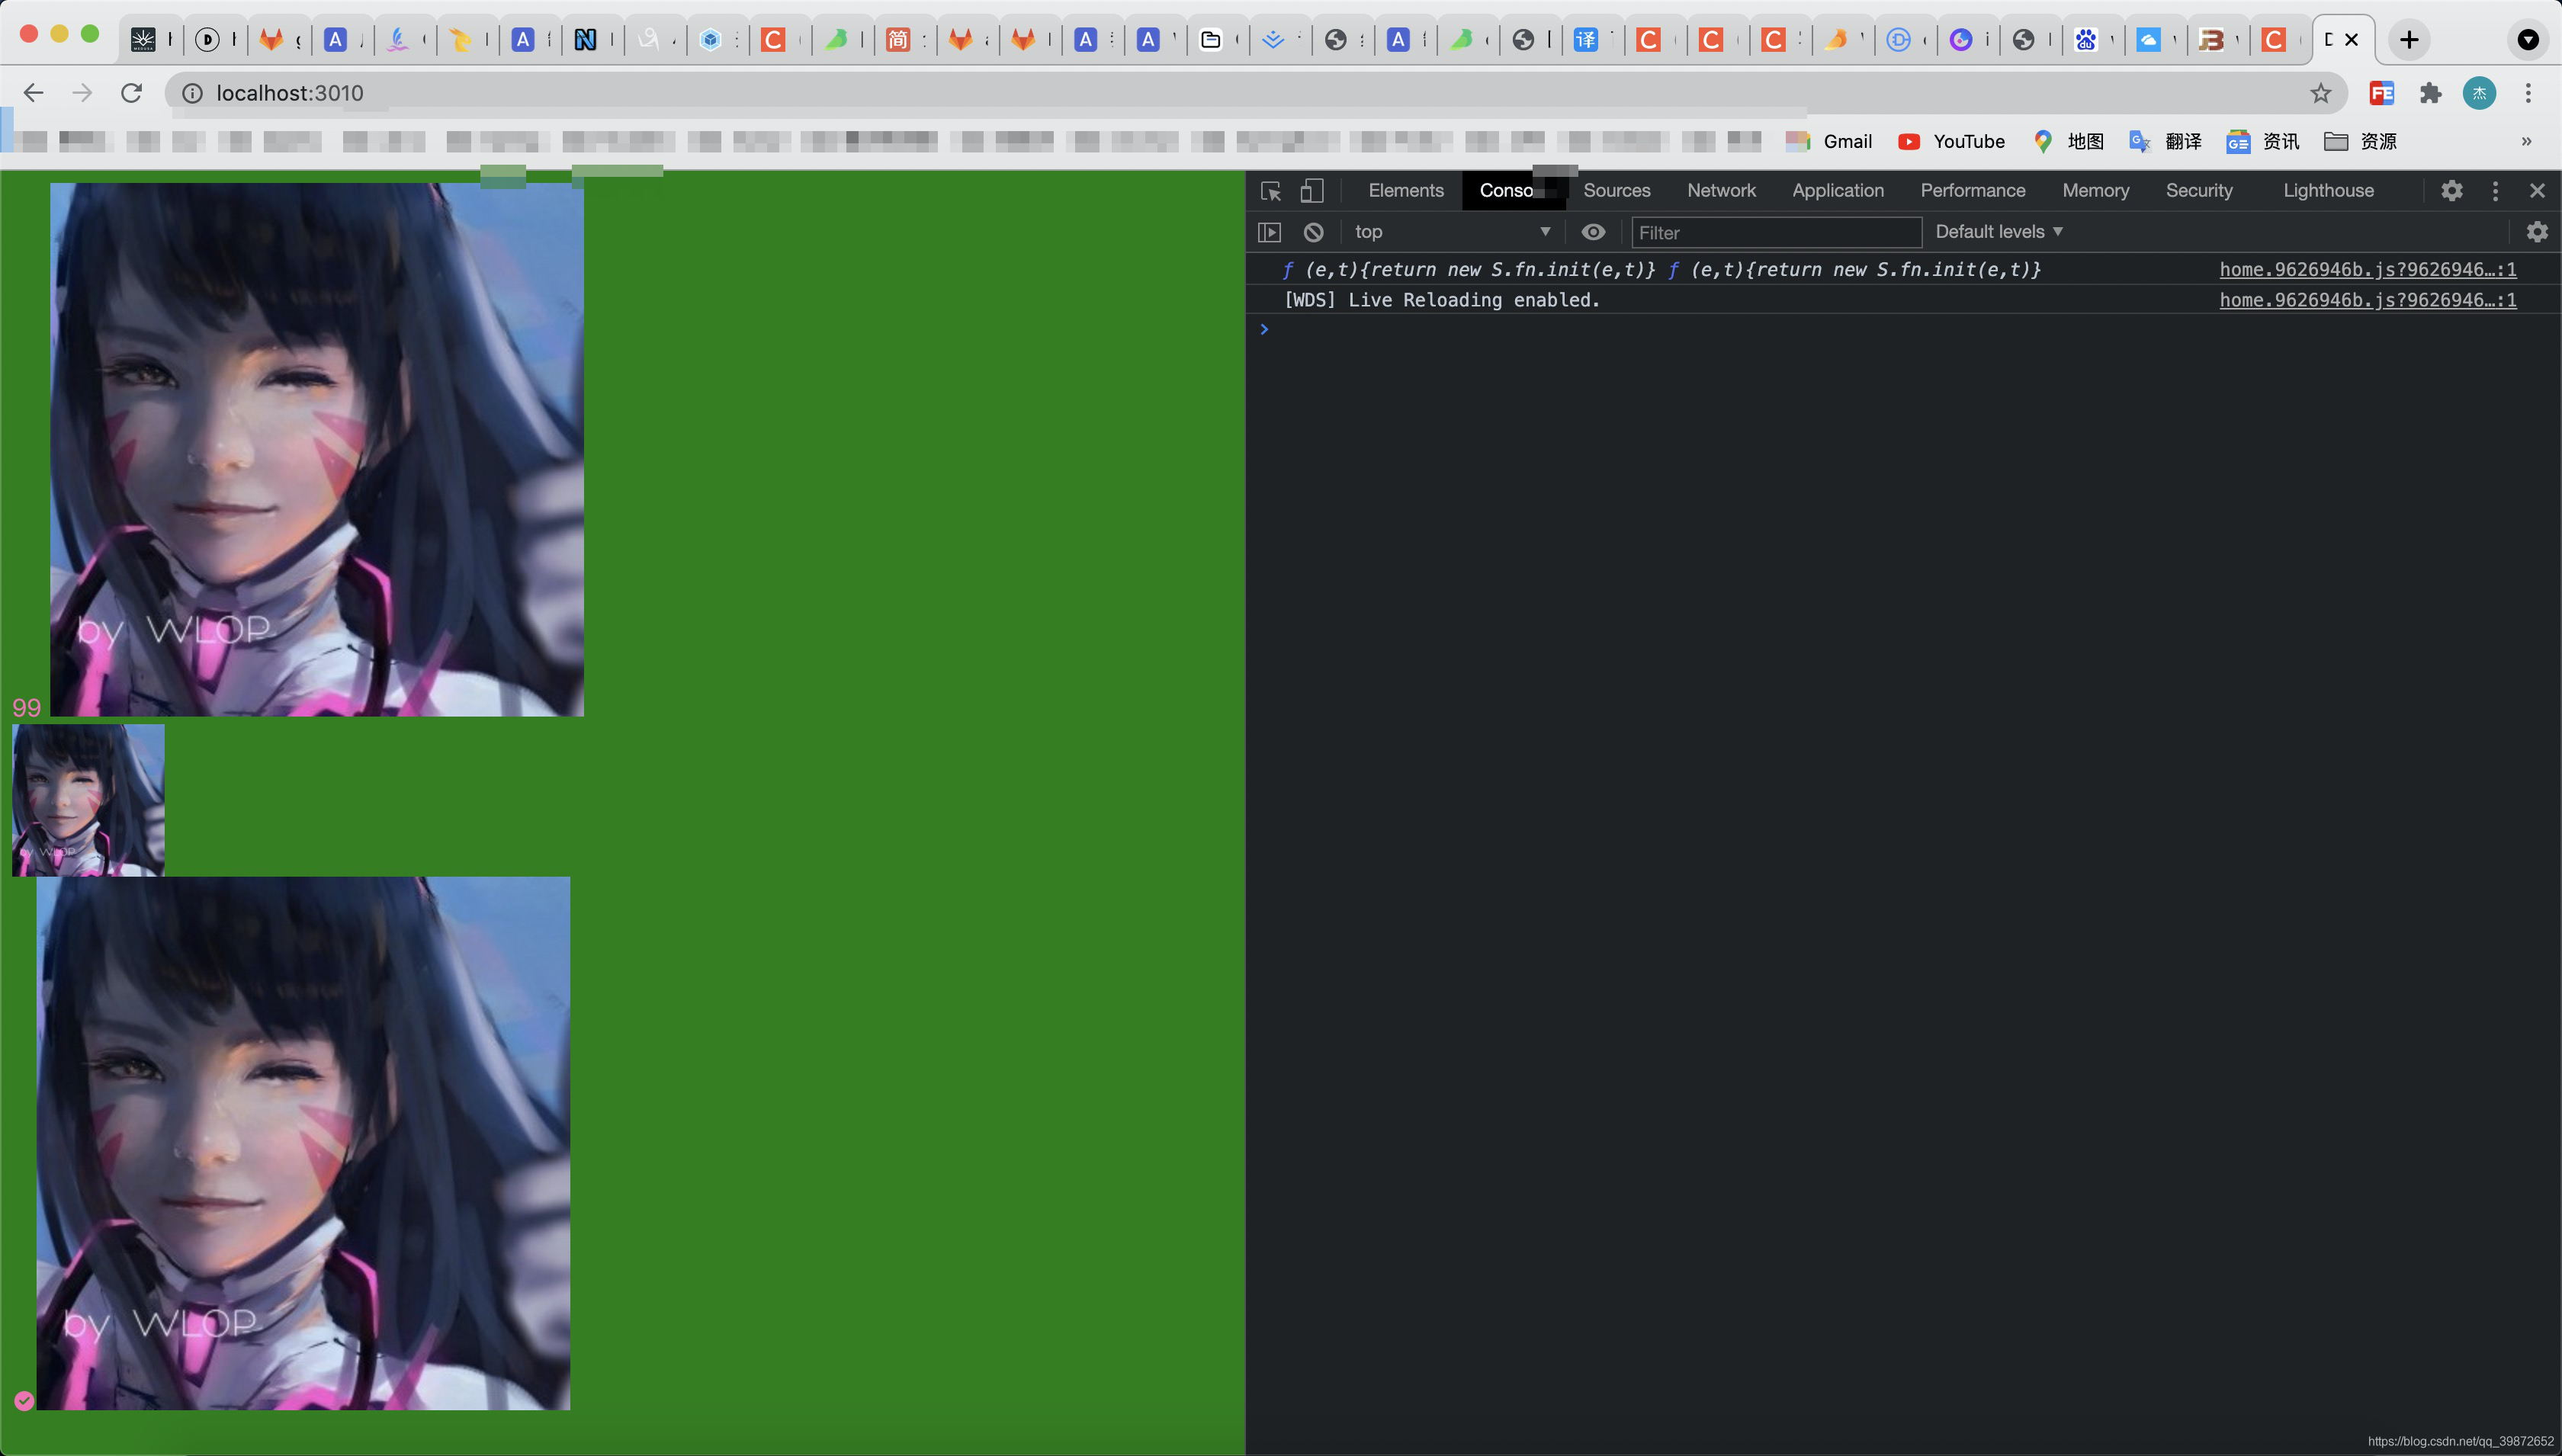Switch to the Baidu paw tab
The image size is (2562, 1456).
(2085, 40)
